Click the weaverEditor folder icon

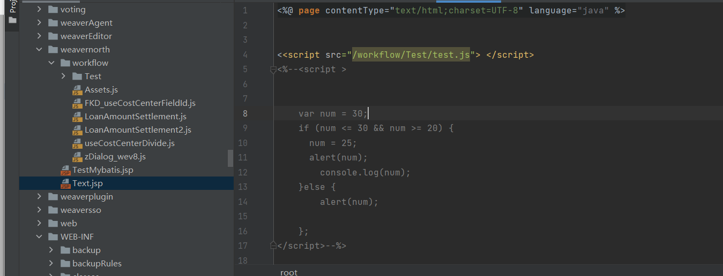tap(53, 36)
